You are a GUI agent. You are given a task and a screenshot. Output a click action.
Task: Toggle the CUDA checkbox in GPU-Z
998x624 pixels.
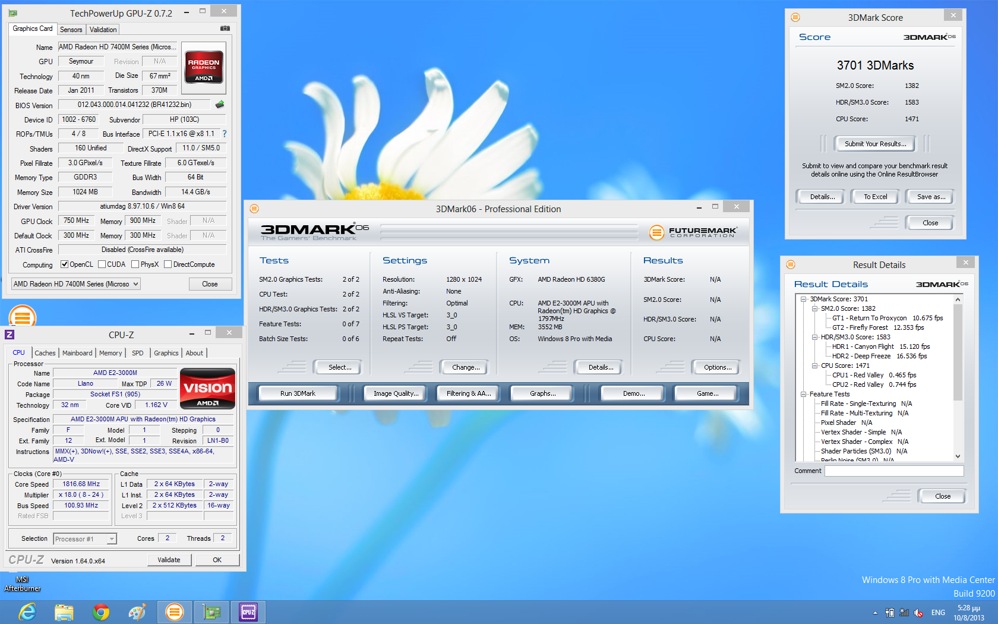(x=102, y=264)
